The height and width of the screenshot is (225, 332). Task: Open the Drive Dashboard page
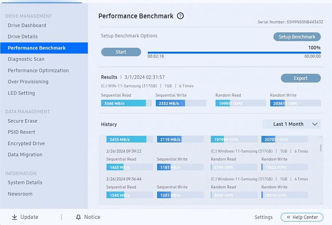tap(27, 25)
